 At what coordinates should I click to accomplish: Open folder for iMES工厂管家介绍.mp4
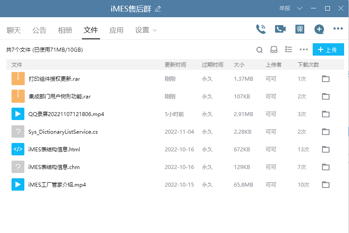[326, 184]
